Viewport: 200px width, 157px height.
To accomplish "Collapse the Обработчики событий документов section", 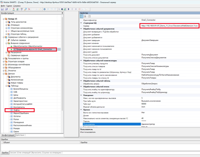I will point(81,29).
